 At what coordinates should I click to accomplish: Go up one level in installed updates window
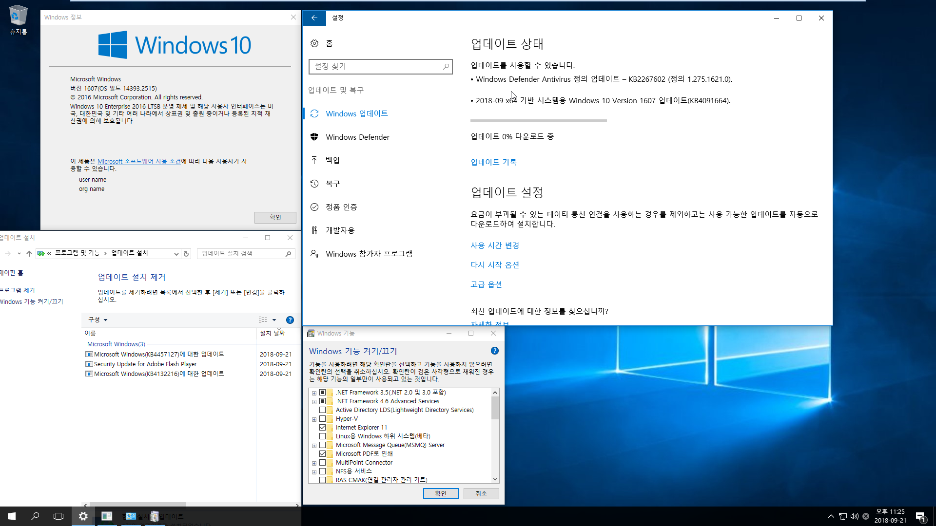click(x=29, y=254)
